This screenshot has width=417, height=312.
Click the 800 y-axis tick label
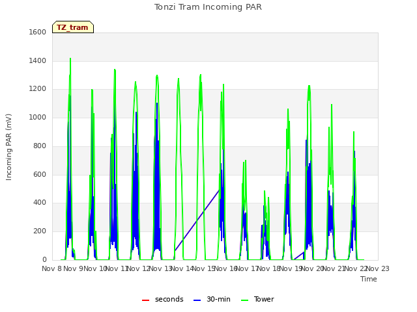(40, 146)
